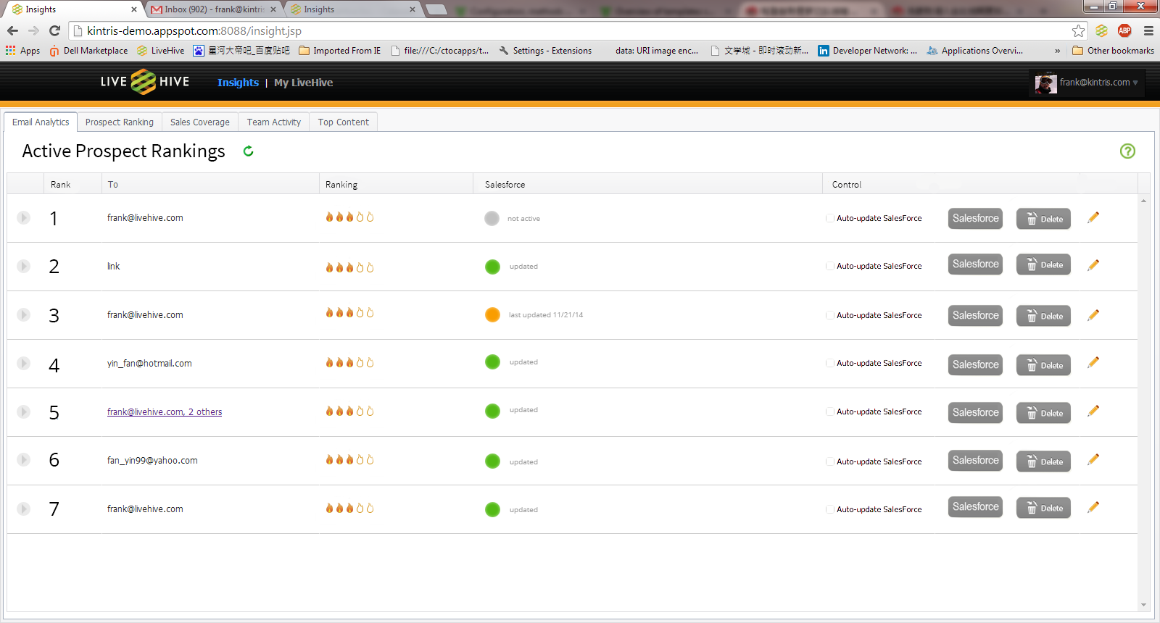Click Salesforce button for rank 1
Image resolution: width=1160 pixels, height=623 pixels.
pyautogui.click(x=975, y=218)
